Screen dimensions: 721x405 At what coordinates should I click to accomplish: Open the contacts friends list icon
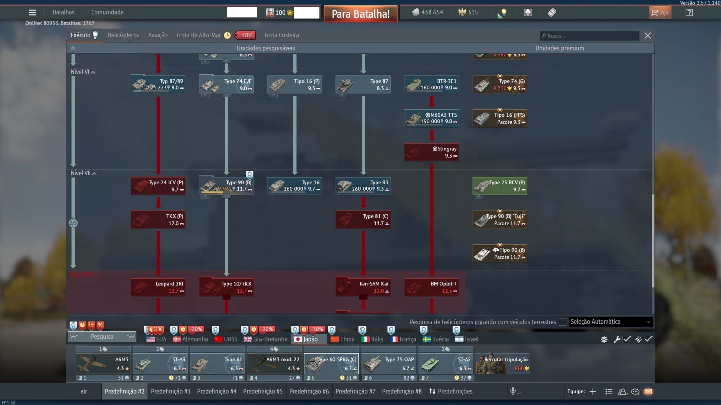(622, 391)
